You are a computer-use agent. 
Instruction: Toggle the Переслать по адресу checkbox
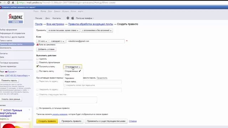tap(37, 81)
